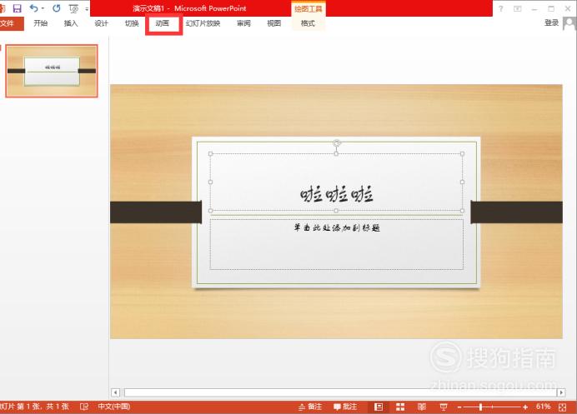Click the Redo/Repeat icon
The image size is (577, 414).
point(57,8)
